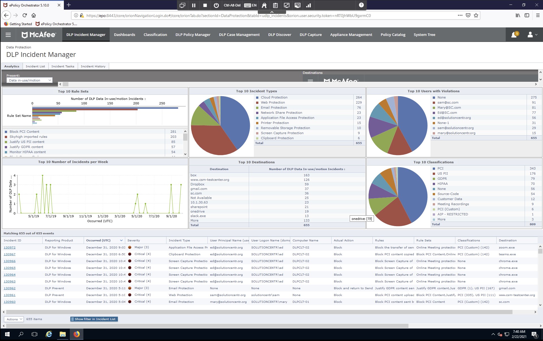Screen dimensions: 543x341
Task: Click the notifications bell icon
Action: pyautogui.click(x=514, y=35)
